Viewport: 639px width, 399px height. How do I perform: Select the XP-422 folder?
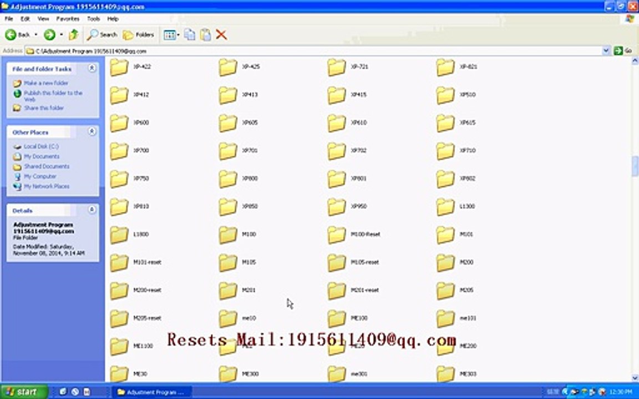click(x=130, y=67)
